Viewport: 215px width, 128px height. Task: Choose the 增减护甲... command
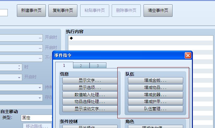[155, 102]
